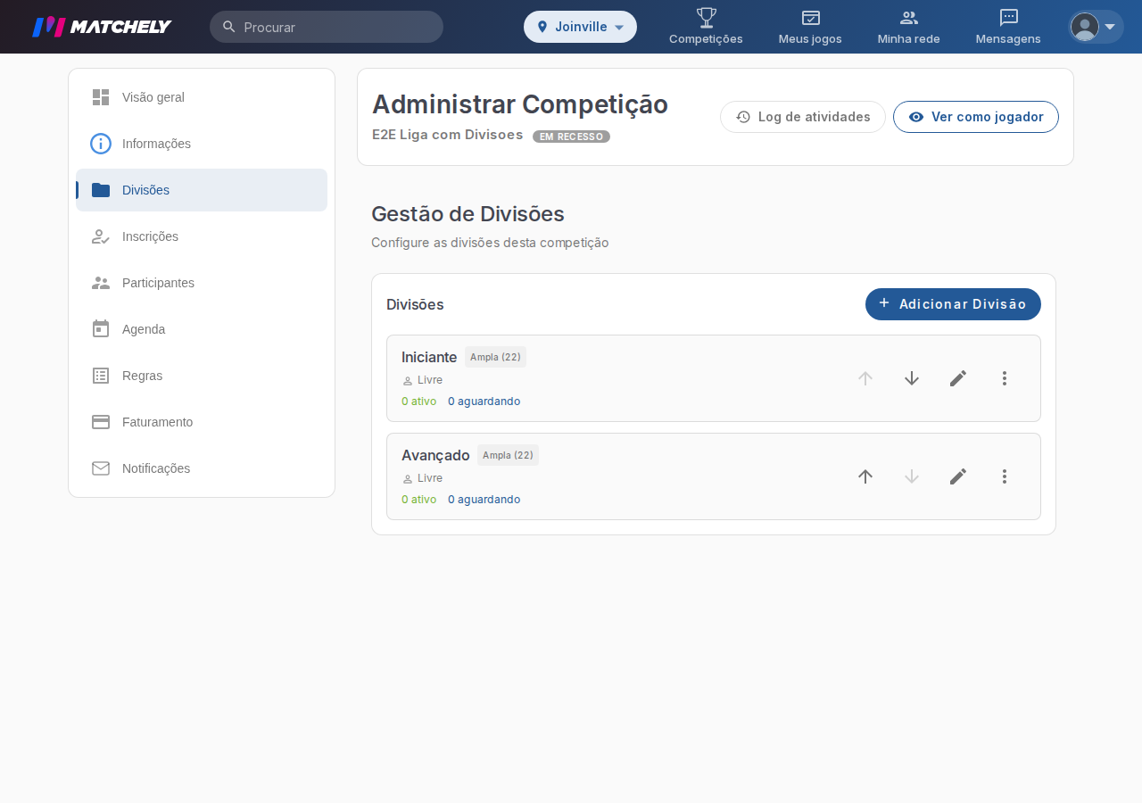Open the Regras section

202,376
